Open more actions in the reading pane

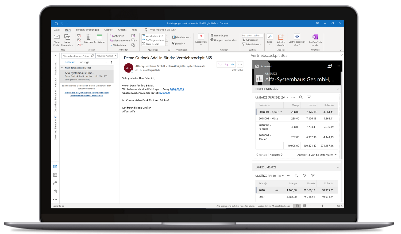click(240, 64)
